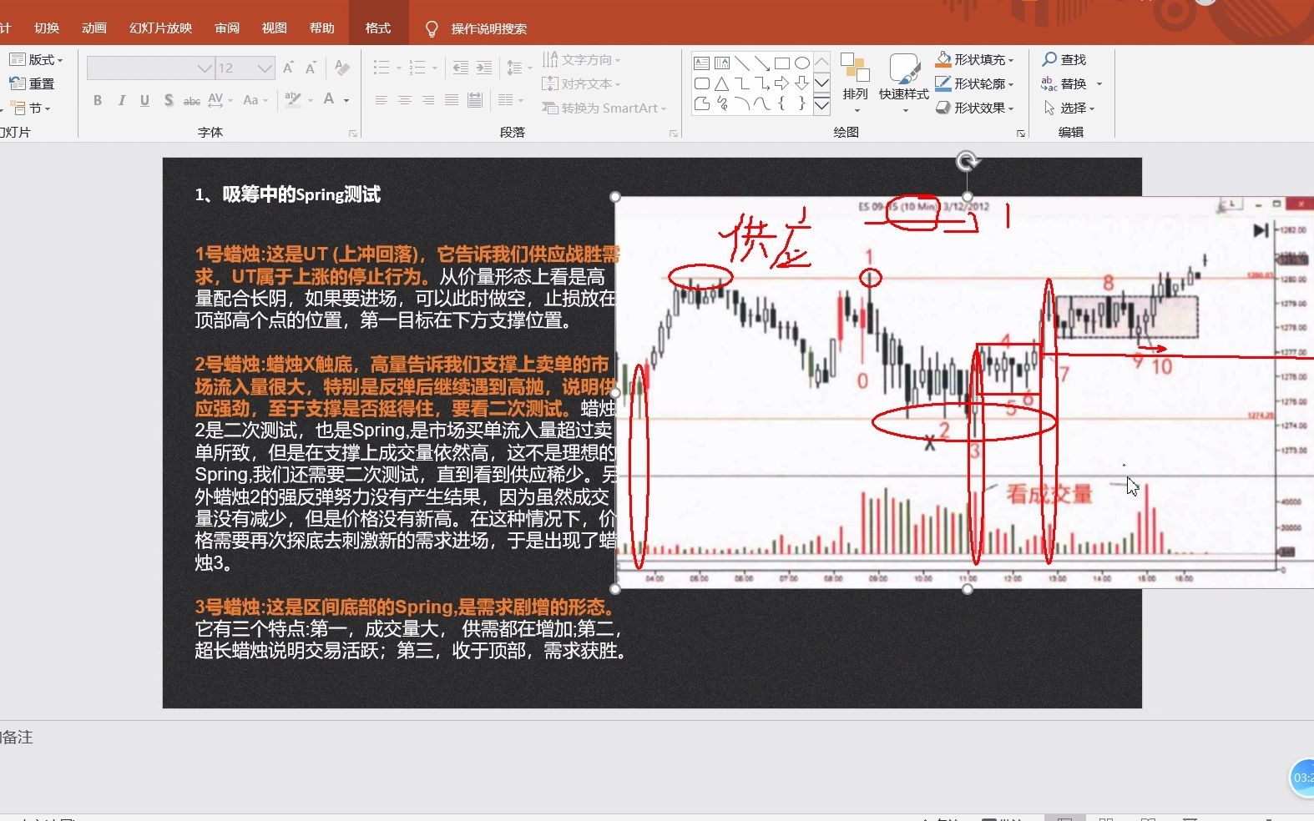Open the font size dropdown

pyautogui.click(x=265, y=68)
